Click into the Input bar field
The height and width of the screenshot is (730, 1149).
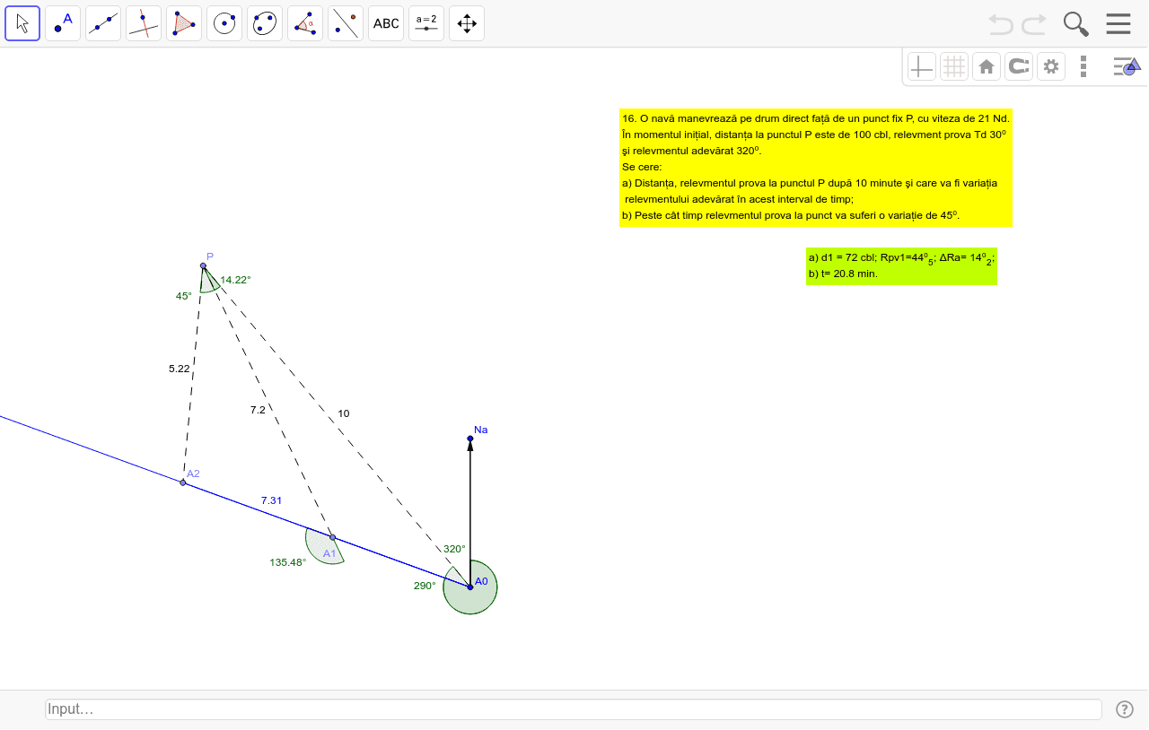click(574, 709)
